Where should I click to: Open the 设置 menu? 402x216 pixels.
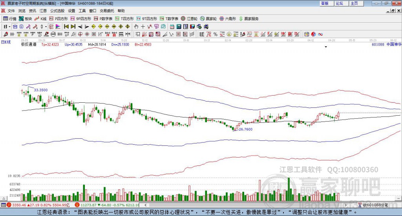click(x=71, y=11)
